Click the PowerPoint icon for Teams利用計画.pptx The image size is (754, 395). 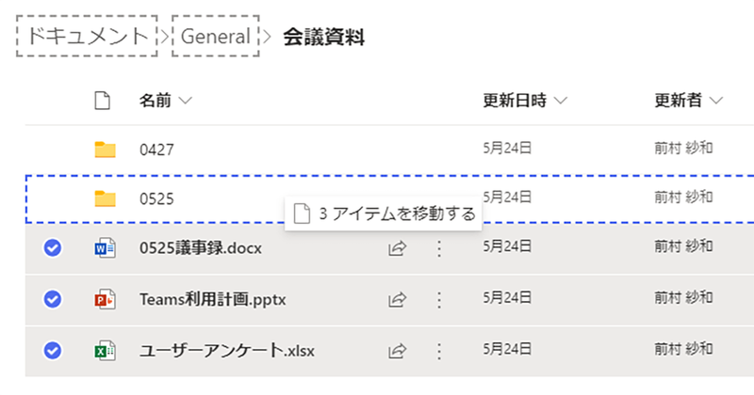(104, 300)
